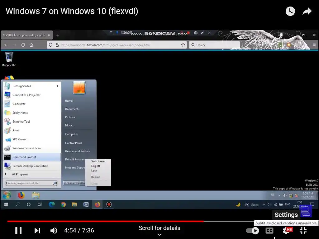Toggle the autoplay switch
The height and width of the screenshot is (239, 319).
point(252,231)
